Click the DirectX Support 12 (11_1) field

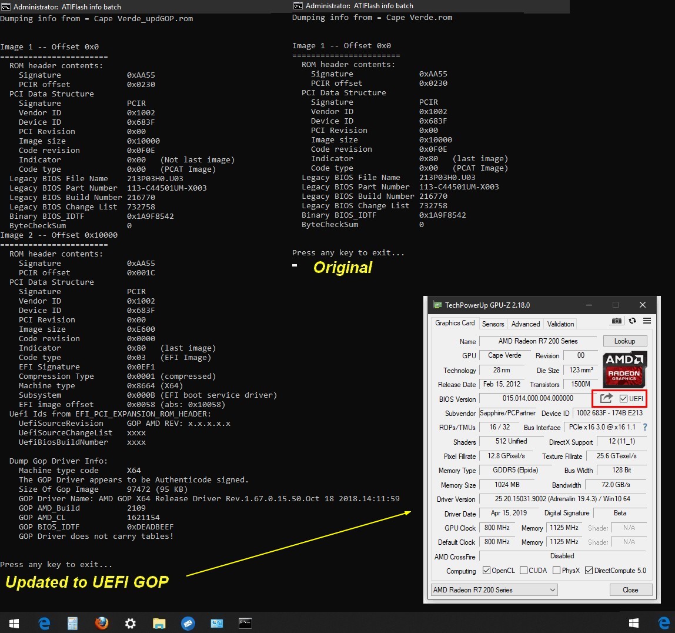[x=621, y=441]
